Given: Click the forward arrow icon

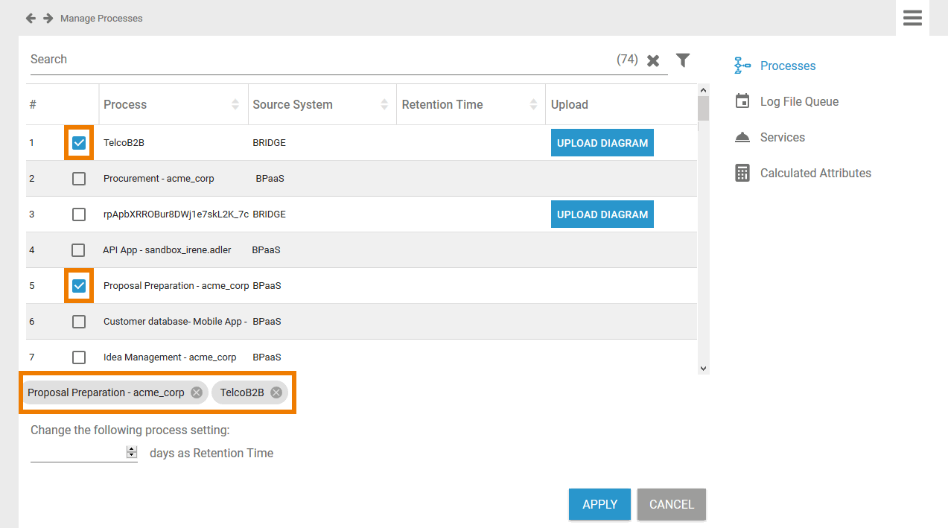Looking at the screenshot, I should [x=48, y=18].
